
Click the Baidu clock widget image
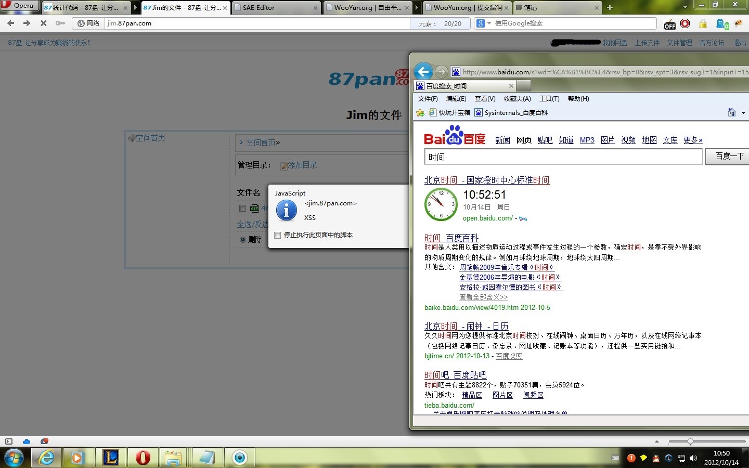tap(441, 204)
